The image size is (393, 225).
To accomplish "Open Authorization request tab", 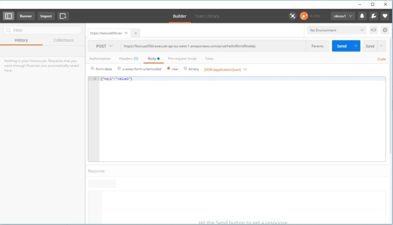I will pyautogui.click(x=100, y=59).
